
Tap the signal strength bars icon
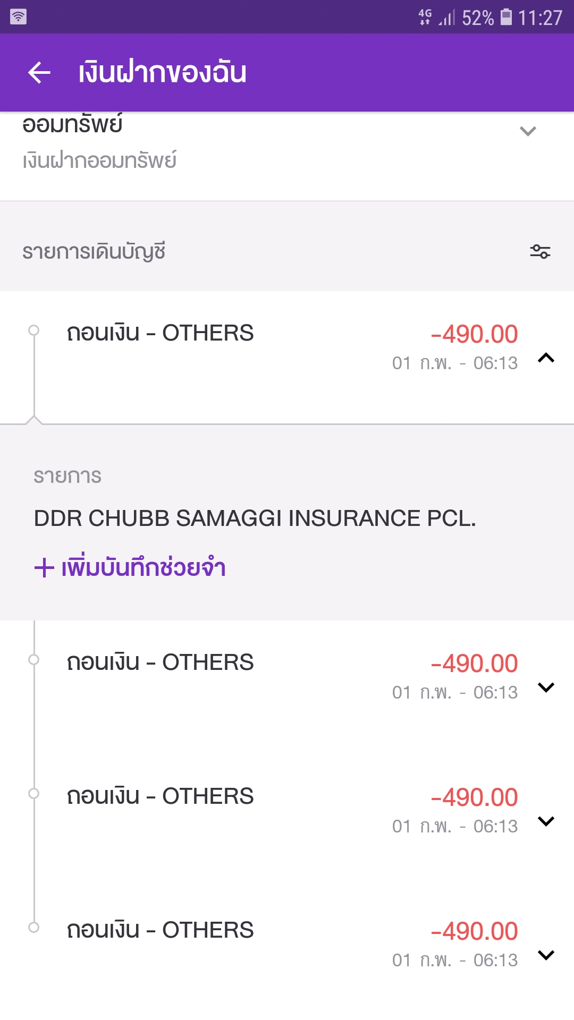click(x=447, y=18)
